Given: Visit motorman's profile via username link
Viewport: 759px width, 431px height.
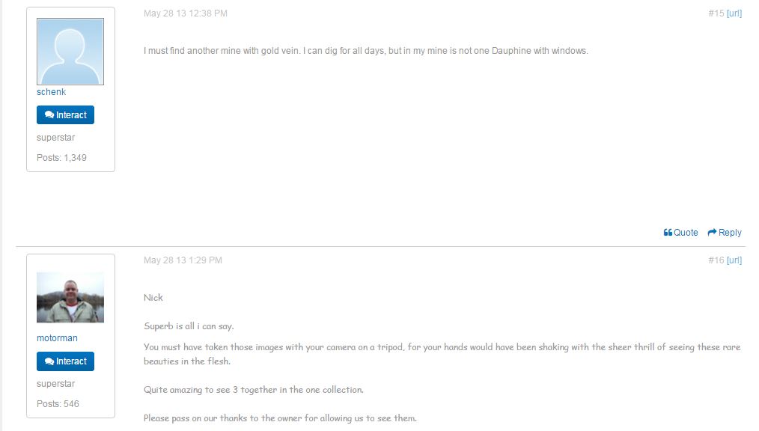Looking at the screenshot, I should pos(57,338).
